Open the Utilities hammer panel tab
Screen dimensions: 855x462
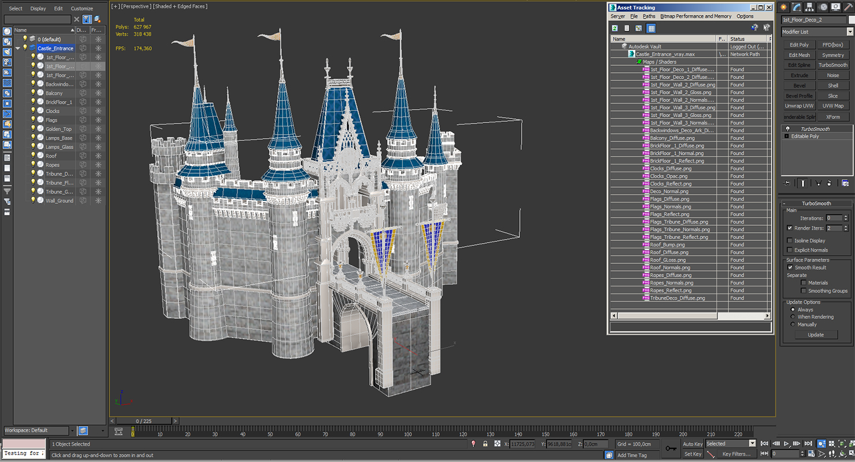click(x=848, y=8)
